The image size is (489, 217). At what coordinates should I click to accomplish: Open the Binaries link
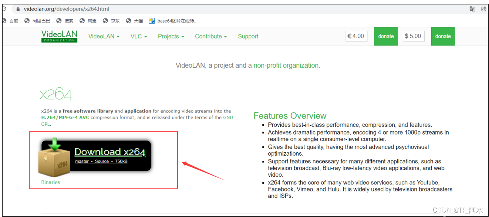[x=51, y=182]
